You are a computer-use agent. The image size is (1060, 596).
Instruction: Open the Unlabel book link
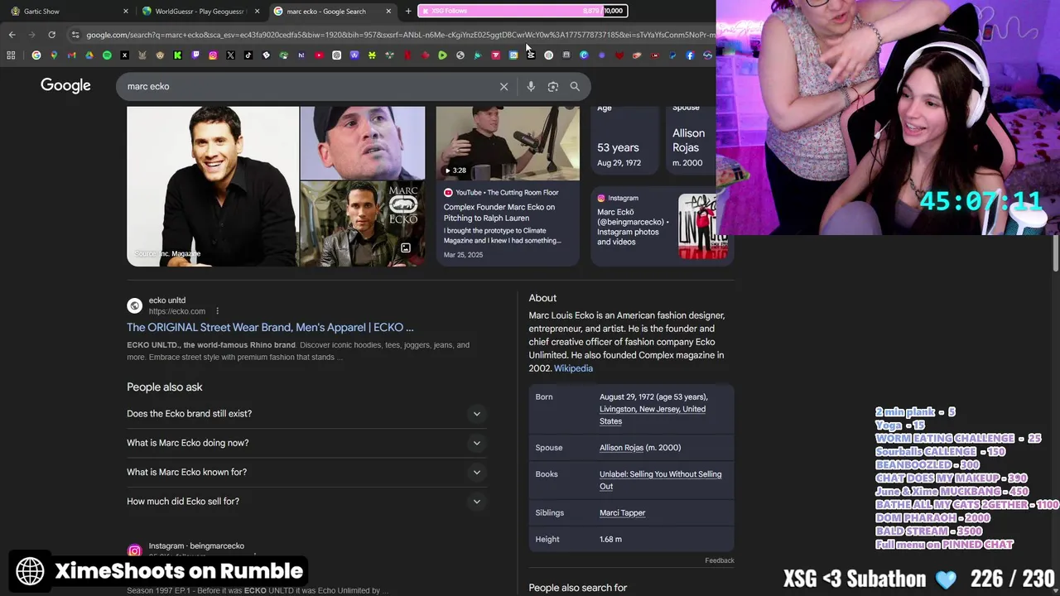tap(660, 480)
